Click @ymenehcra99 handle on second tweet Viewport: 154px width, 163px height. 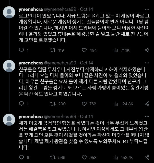(x=60, y=63)
